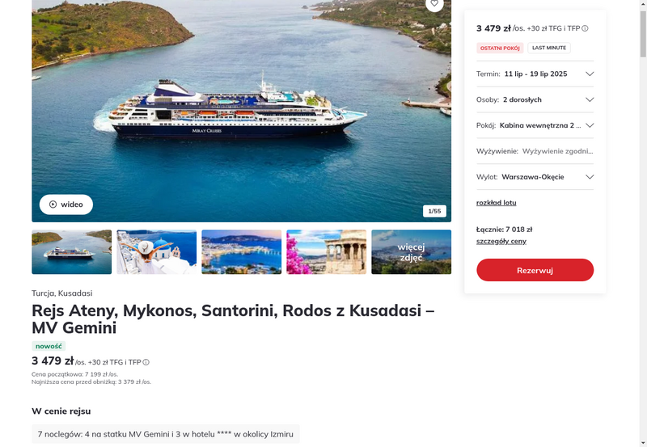Click the OSTATNI POKÓJ badge
Image resolution: width=647 pixels, height=447 pixels.
point(500,48)
